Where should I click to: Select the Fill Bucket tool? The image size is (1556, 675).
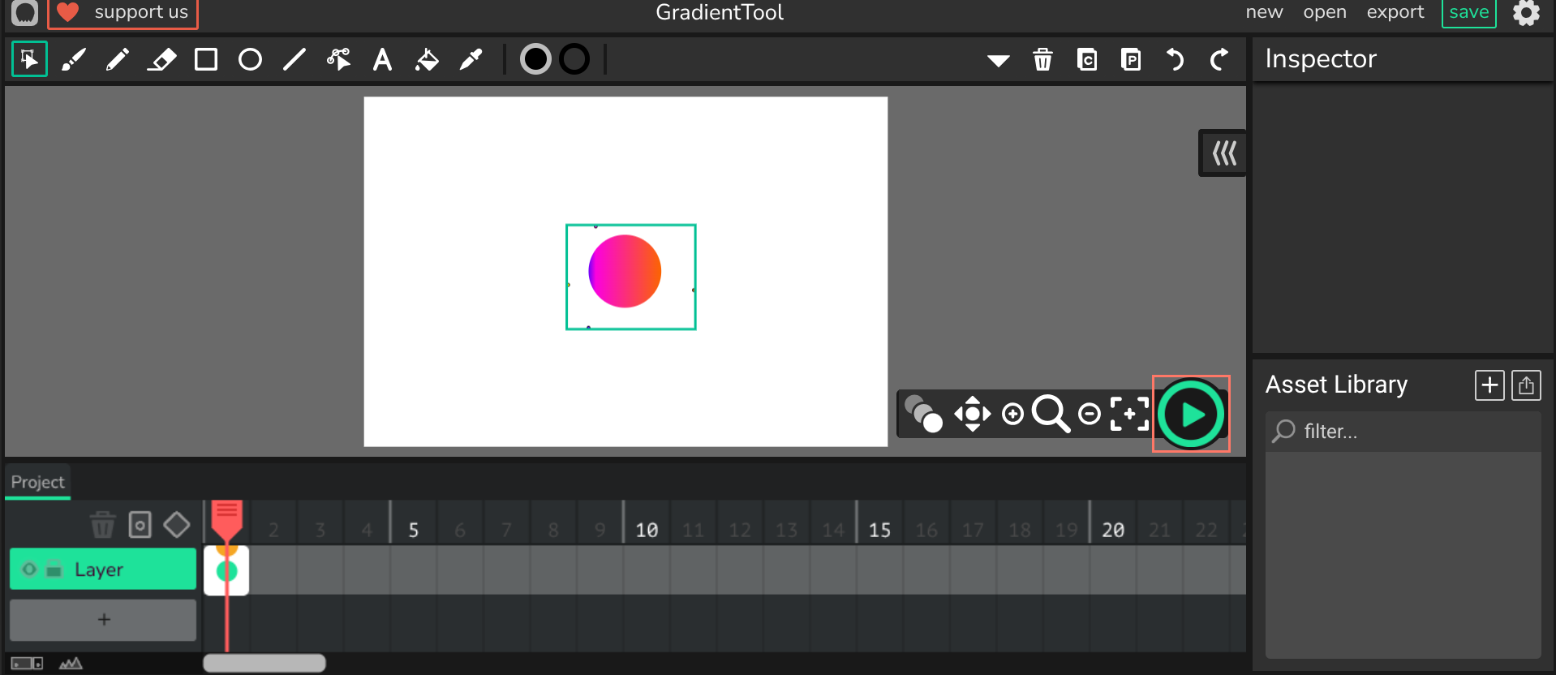pos(427,59)
